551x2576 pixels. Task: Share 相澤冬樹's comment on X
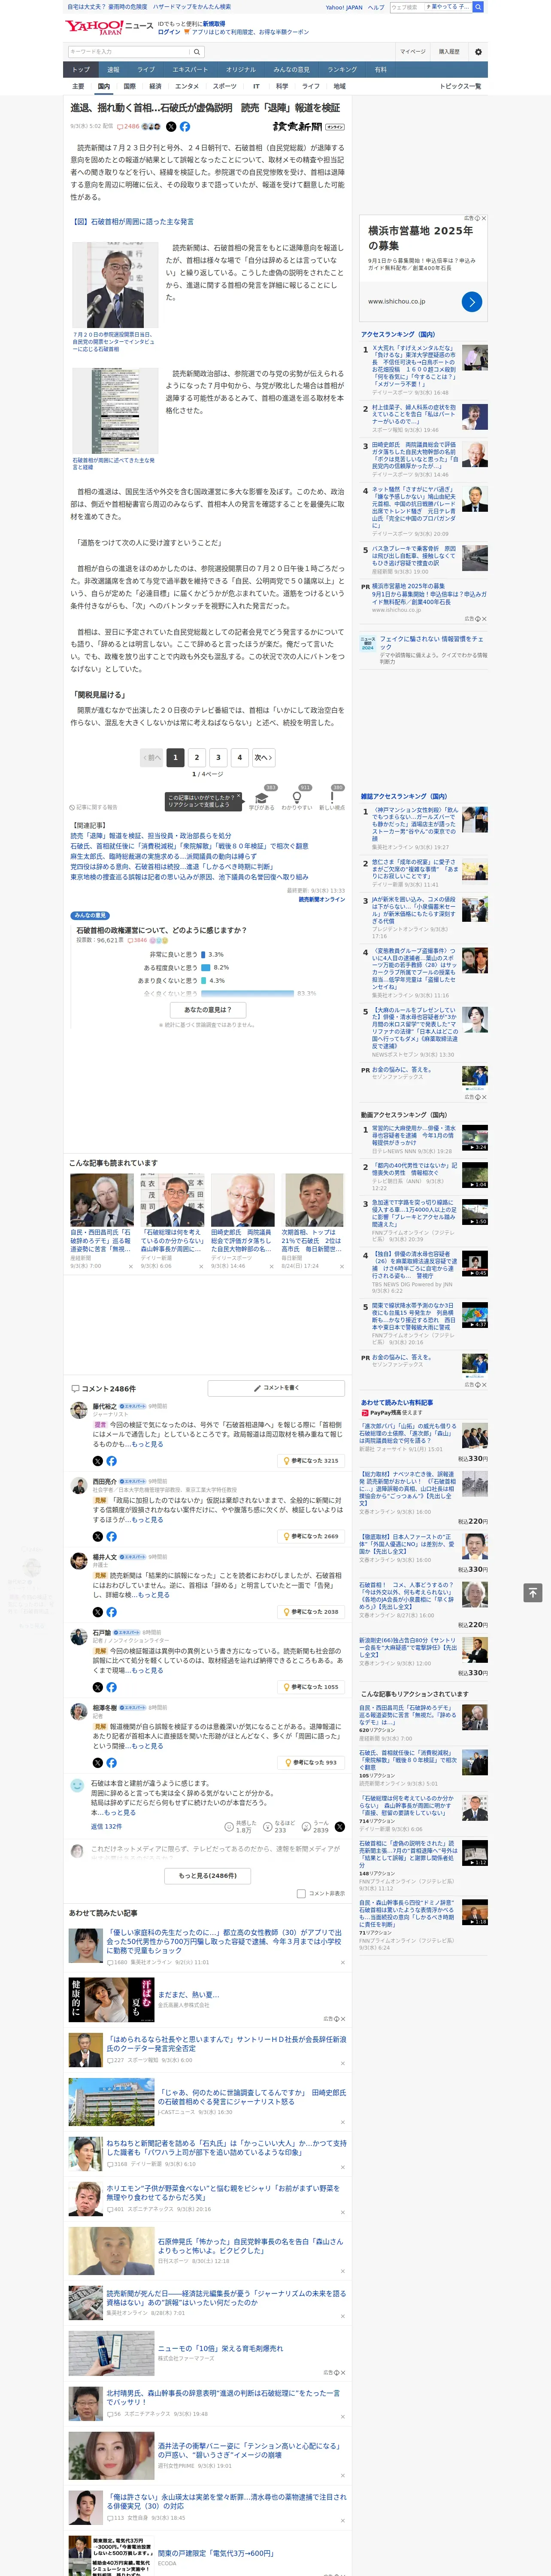point(98,1763)
